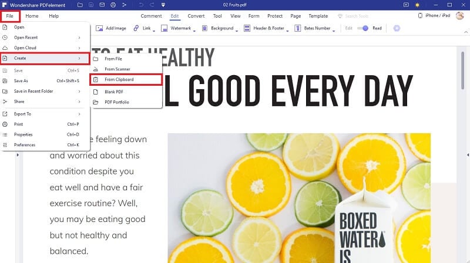470x263 pixels.
Task: Click the user avatar icon
Action: pos(460,16)
